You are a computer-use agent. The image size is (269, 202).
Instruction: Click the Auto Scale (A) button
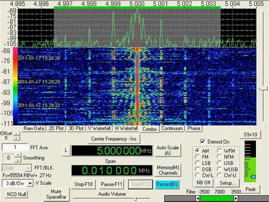point(168,150)
